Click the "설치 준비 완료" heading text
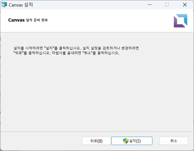The height and width of the screenshot is (151, 194). click(37, 20)
